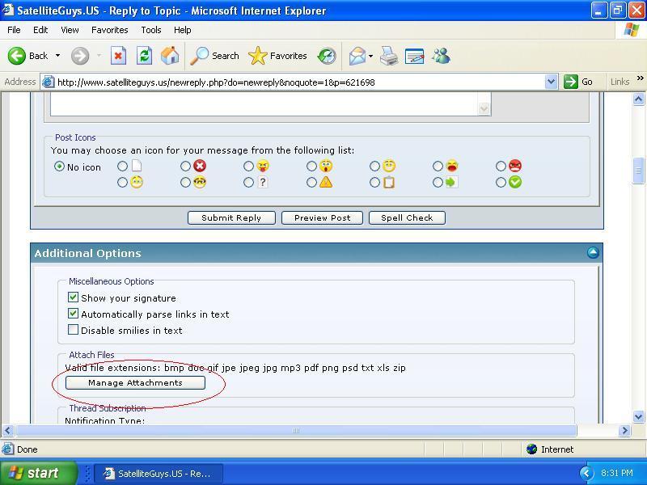Viewport: 647px width, 485px height.
Task: Open the Back button history dropdown
Action: click(x=57, y=56)
